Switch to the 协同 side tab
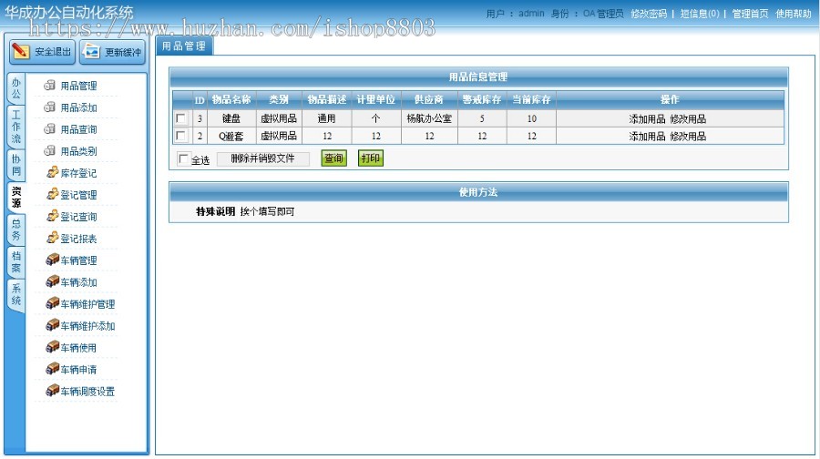820x459 pixels. pos(16,165)
